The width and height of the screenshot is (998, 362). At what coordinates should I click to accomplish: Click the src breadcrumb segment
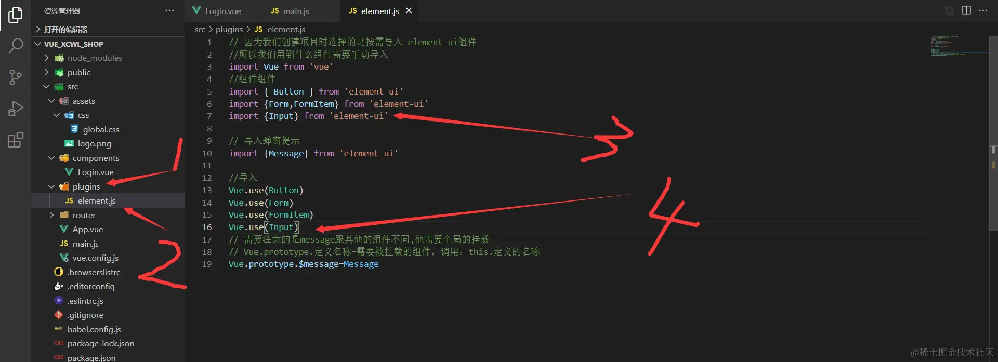tap(200, 30)
